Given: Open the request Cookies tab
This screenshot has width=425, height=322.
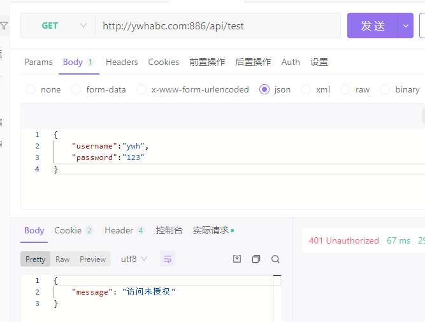Looking at the screenshot, I should click(164, 62).
